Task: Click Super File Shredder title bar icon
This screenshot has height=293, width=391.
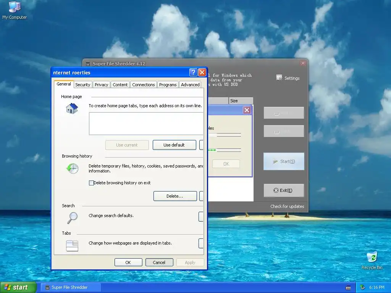Action: click(x=88, y=64)
